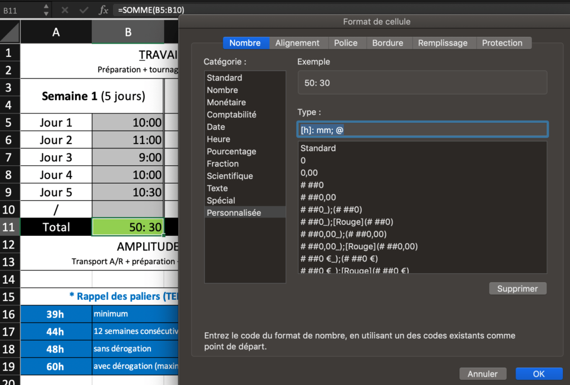570x385 pixels.
Task: Switch to the Alignement tab
Action: [x=297, y=43]
